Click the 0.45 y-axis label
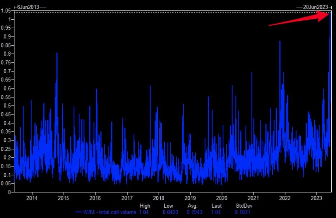The width and height of the screenshot is (336, 218). coord(6,114)
